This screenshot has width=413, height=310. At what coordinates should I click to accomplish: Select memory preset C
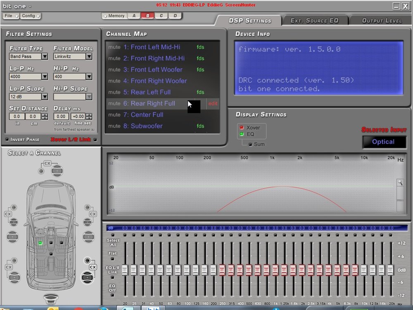[x=161, y=16]
